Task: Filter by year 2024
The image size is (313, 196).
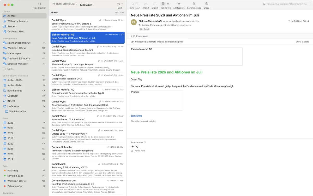Action: tap(24, 133)
